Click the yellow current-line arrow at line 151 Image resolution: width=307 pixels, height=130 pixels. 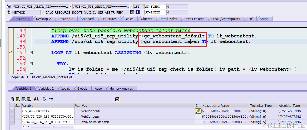11,52
